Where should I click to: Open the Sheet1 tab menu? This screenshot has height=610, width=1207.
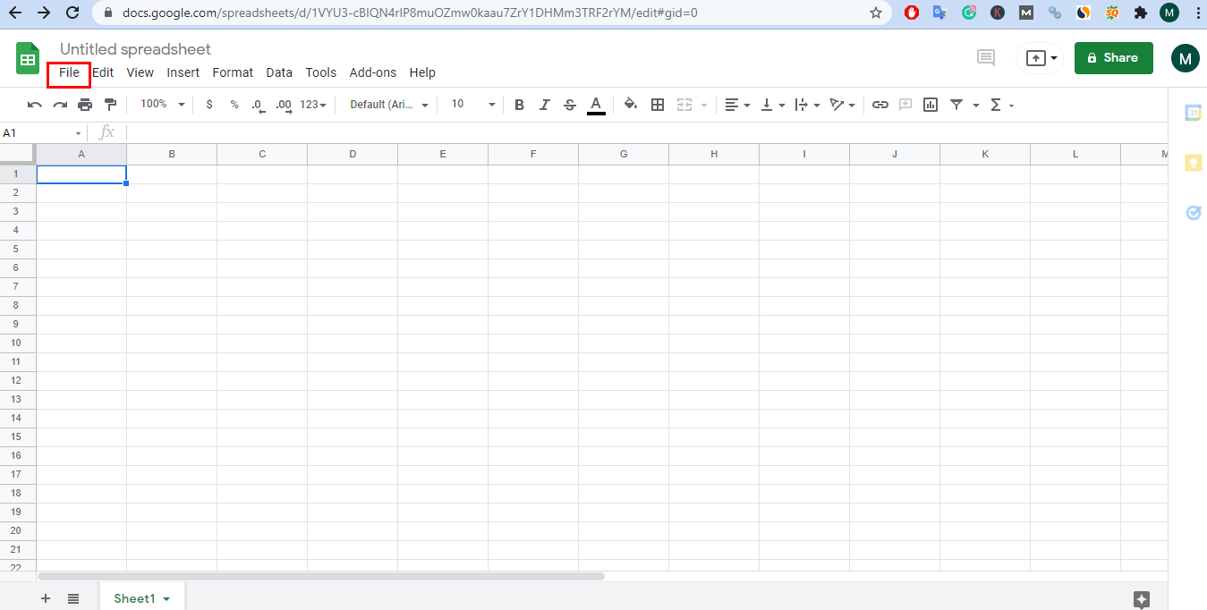167,598
